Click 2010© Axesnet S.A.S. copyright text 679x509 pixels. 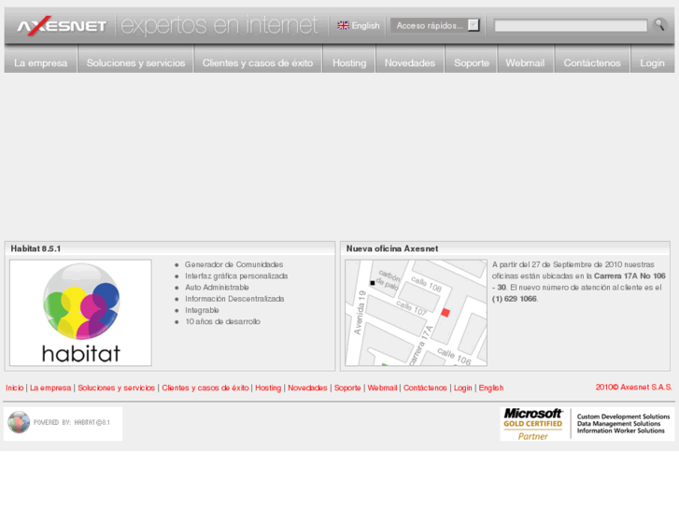[633, 387]
